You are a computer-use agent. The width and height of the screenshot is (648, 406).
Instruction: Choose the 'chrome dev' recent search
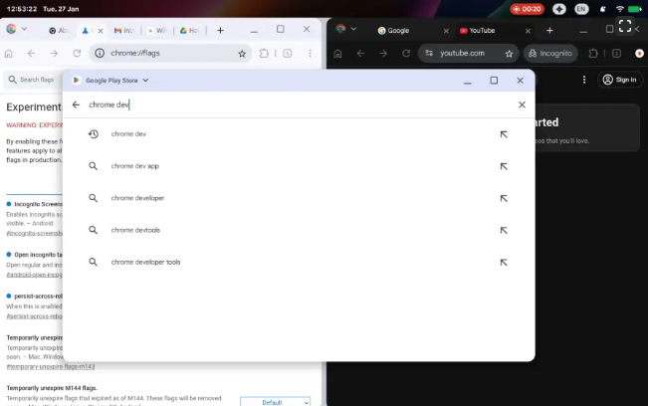pos(128,134)
